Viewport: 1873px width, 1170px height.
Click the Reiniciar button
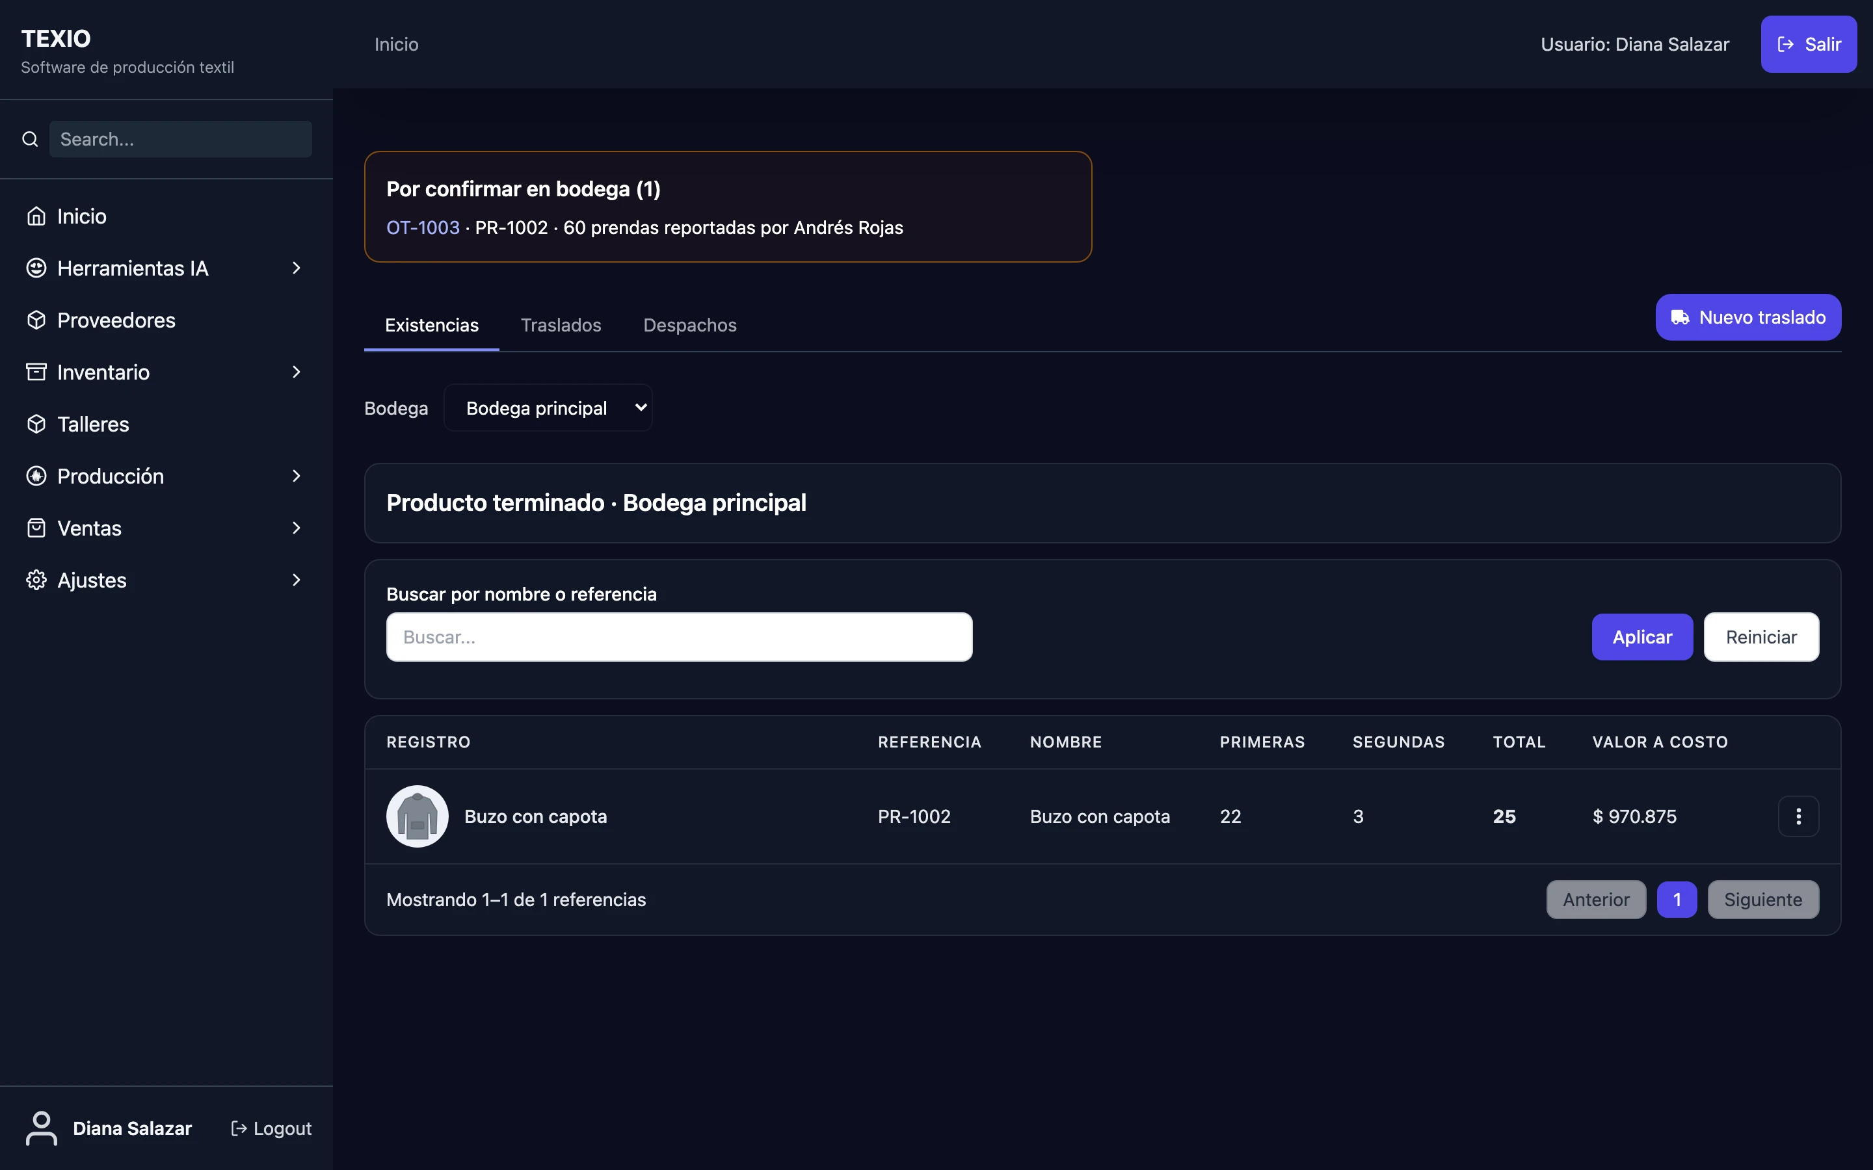(x=1760, y=637)
